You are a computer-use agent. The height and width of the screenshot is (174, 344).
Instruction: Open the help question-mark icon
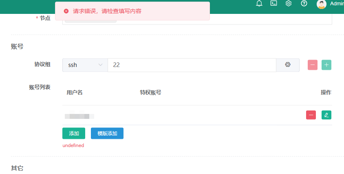[304, 3]
